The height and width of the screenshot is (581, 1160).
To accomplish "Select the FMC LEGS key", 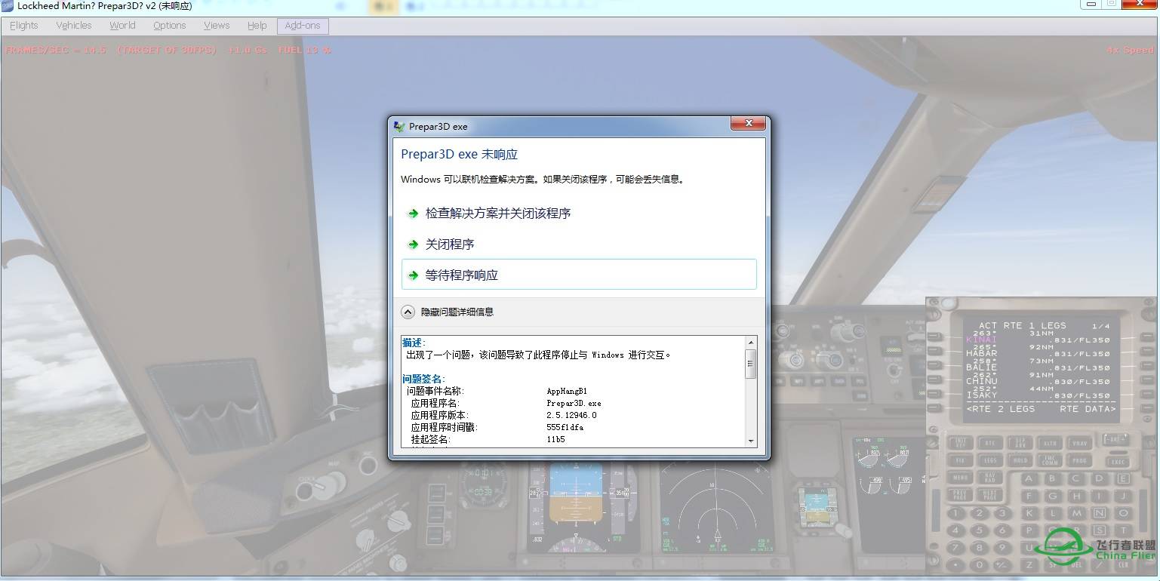I will pyautogui.click(x=990, y=460).
